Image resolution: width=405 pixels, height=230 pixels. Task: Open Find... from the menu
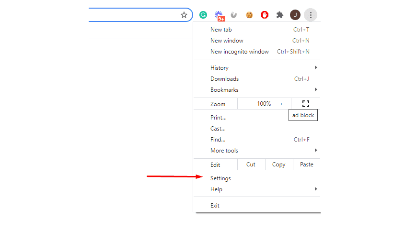(257, 140)
